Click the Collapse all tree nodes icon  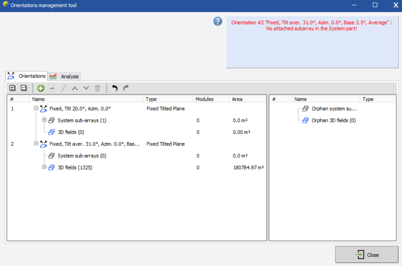(24, 88)
